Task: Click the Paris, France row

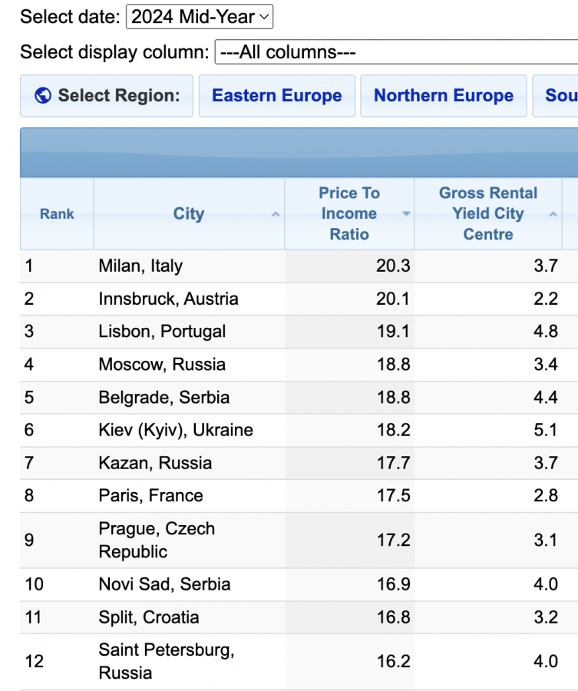Action: click(x=150, y=496)
